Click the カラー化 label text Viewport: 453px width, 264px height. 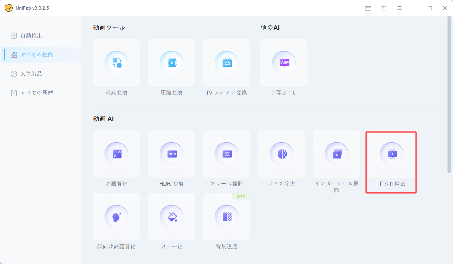171,247
